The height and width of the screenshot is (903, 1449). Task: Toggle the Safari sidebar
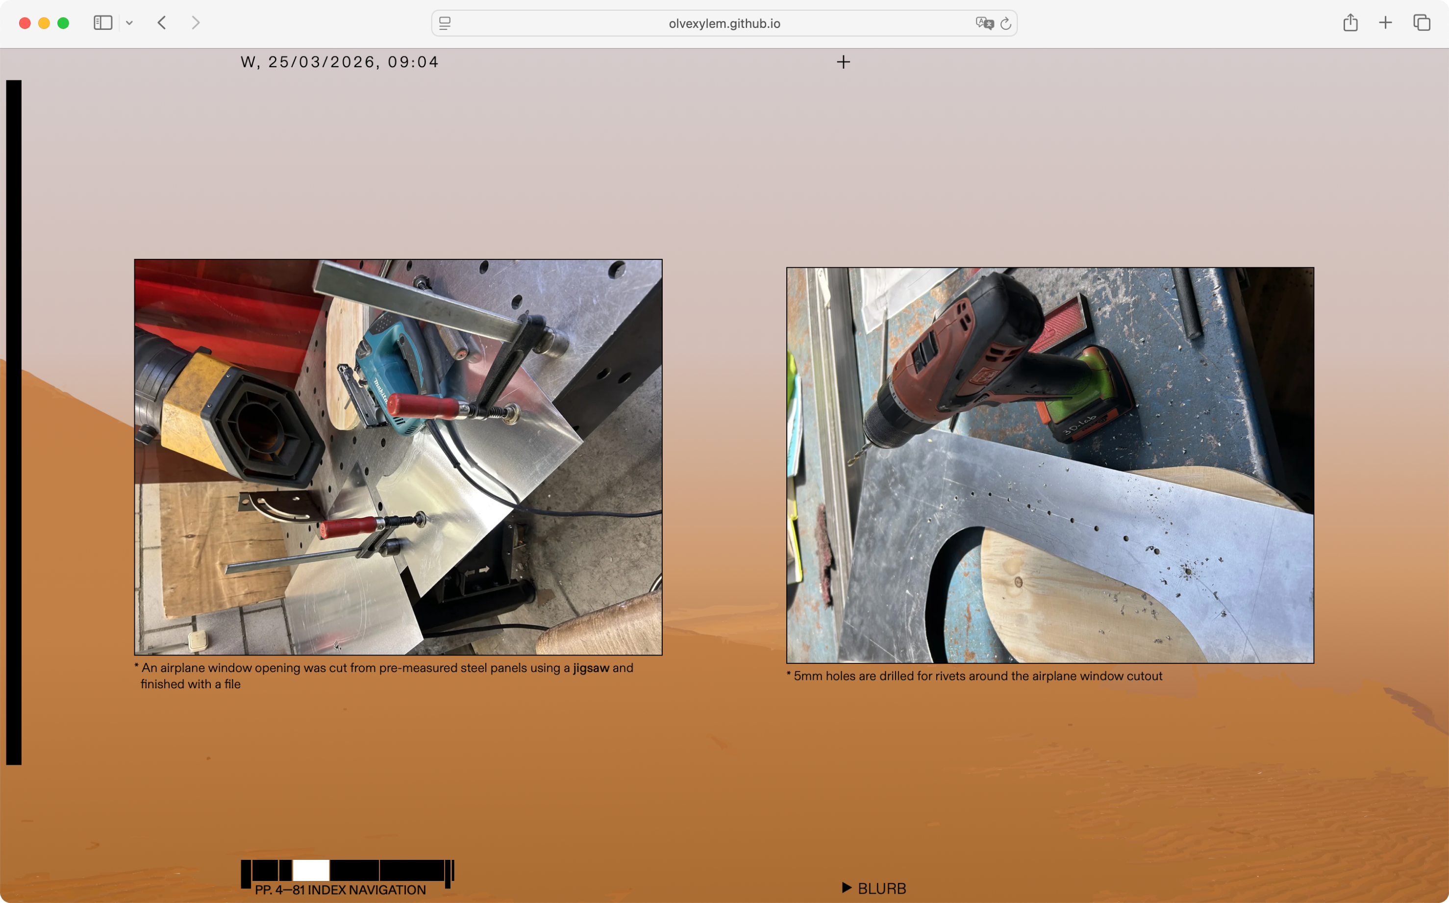tap(102, 23)
